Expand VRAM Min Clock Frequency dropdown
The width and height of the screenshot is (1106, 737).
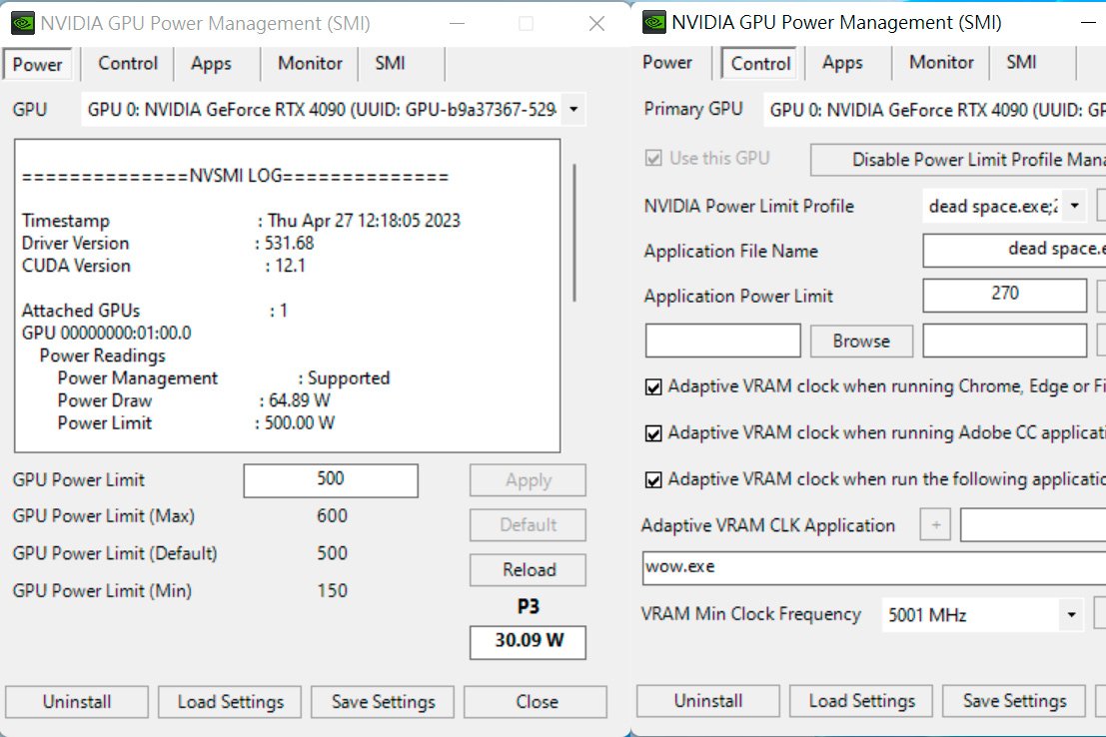coord(1071,615)
